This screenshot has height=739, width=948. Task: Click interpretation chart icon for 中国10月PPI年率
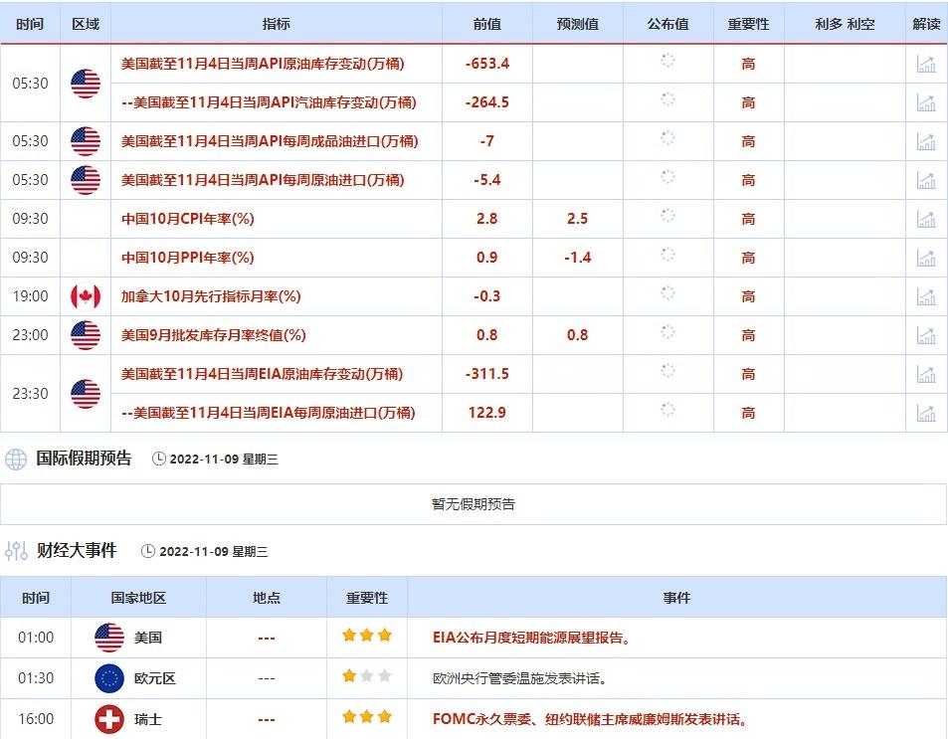tap(926, 258)
